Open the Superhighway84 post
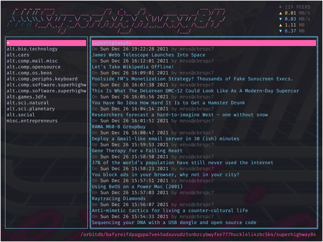 click(x=204, y=43)
